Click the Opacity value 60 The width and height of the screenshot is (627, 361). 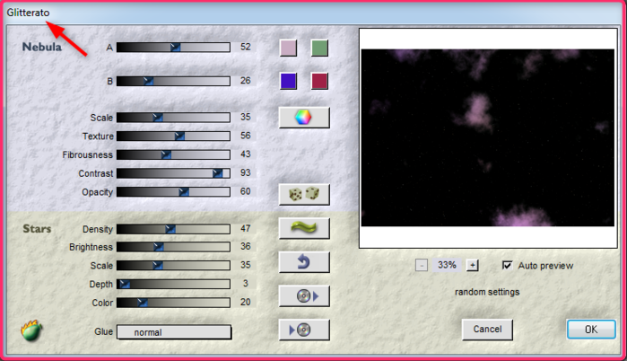(246, 191)
